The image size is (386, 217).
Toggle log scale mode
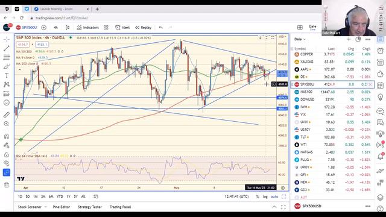coord(265,197)
